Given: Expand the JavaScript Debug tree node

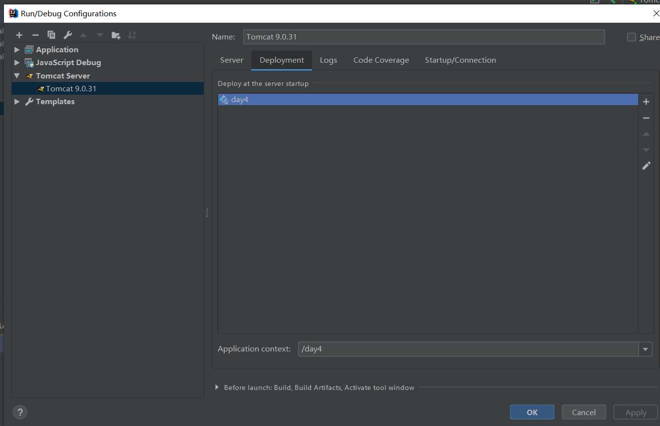Looking at the screenshot, I should point(17,63).
